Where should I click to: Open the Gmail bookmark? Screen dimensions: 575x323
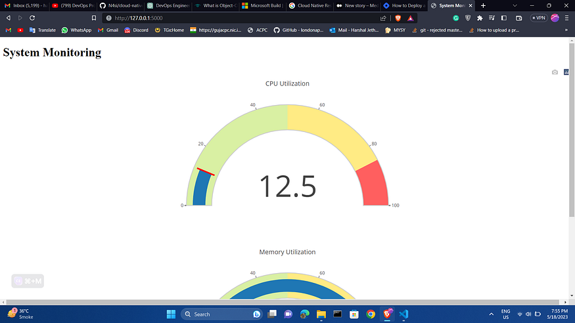tap(108, 30)
